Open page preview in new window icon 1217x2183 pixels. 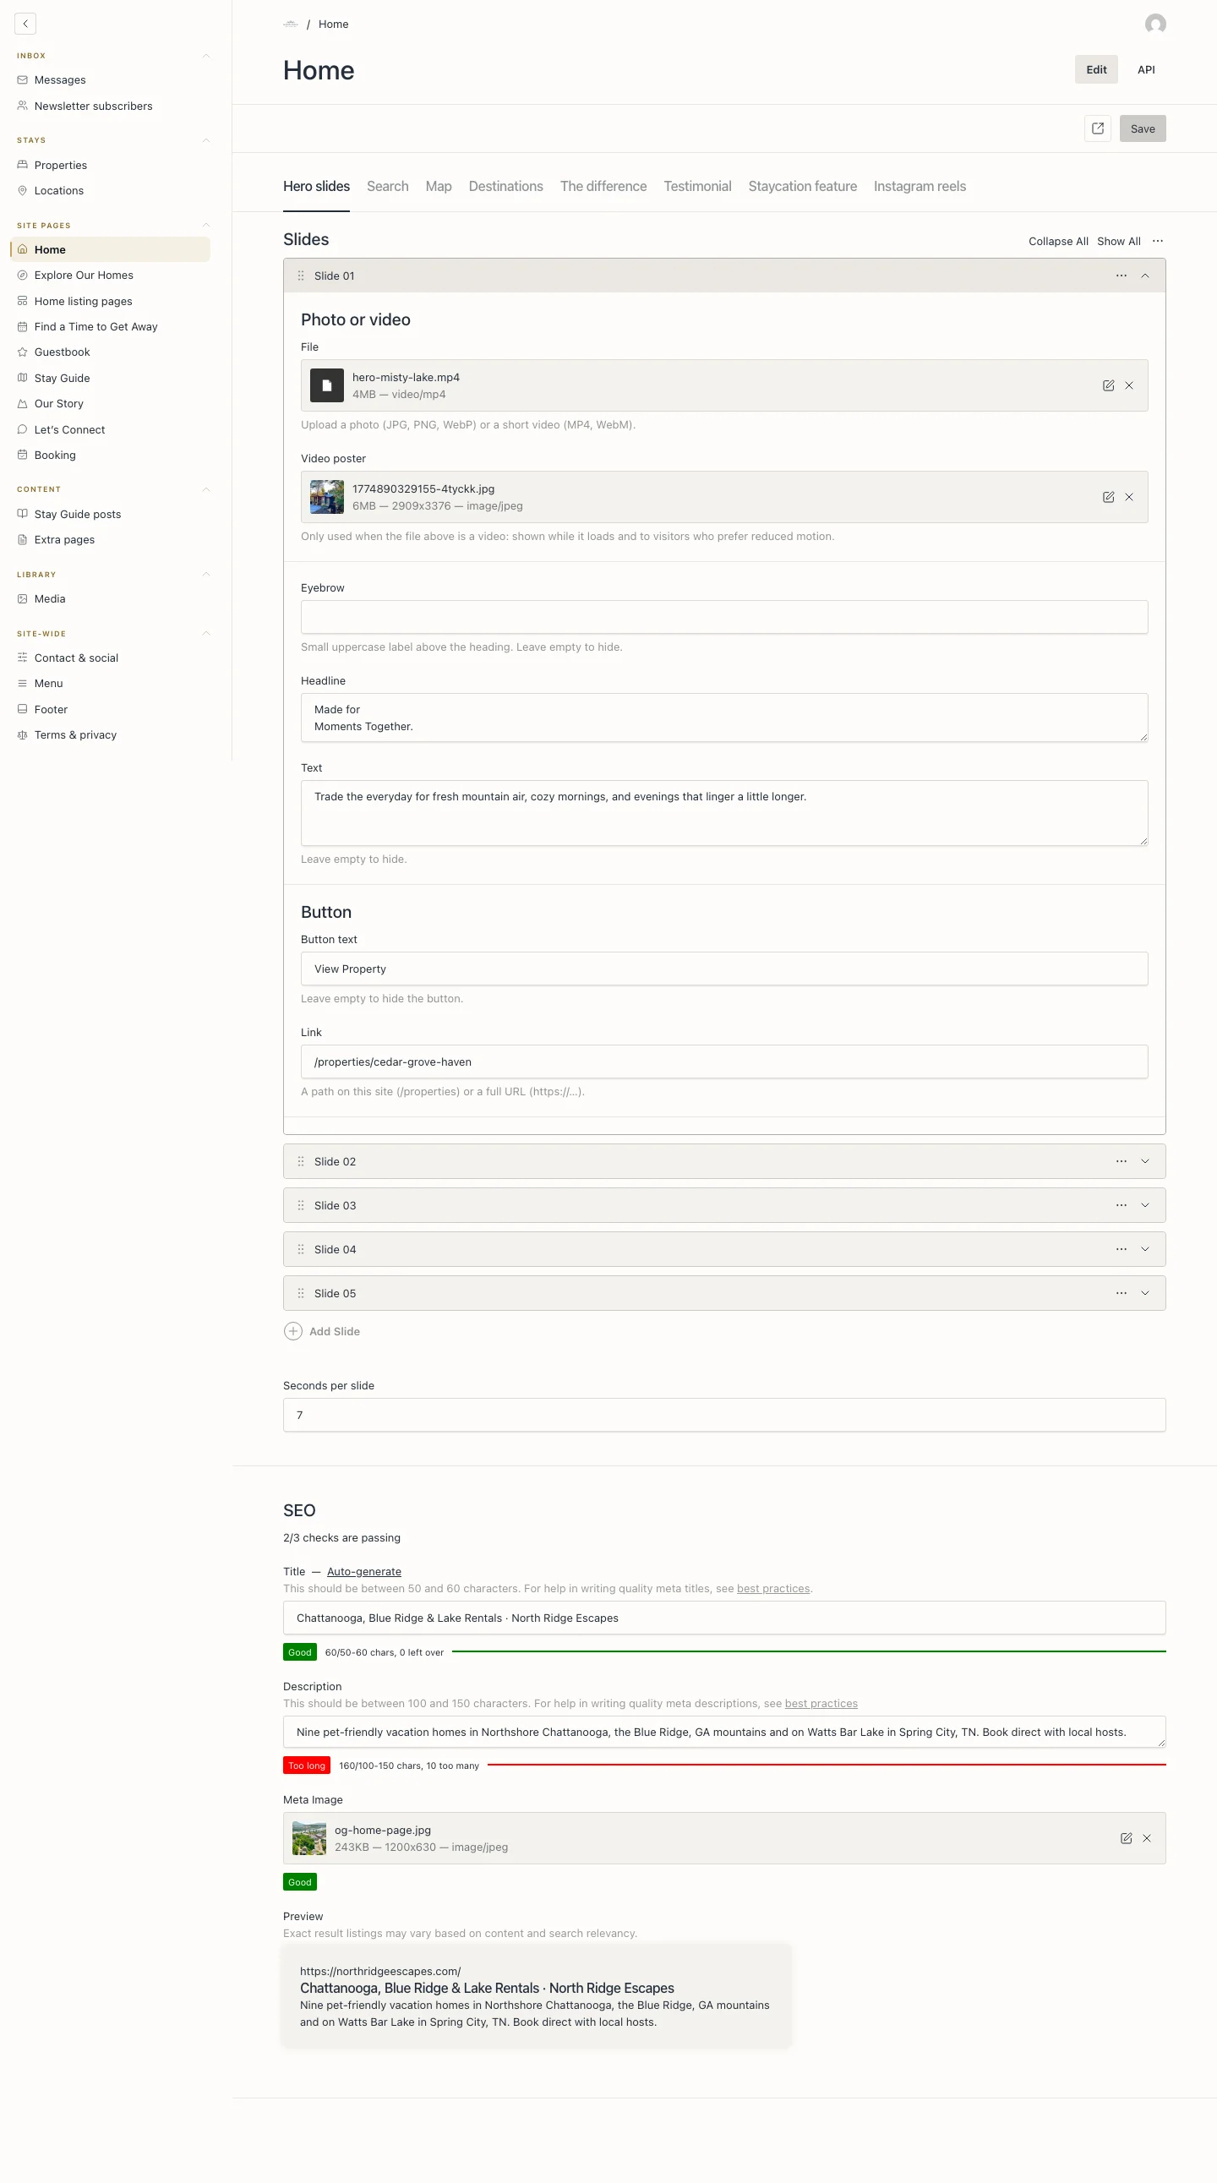click(x=1098, y=128)
